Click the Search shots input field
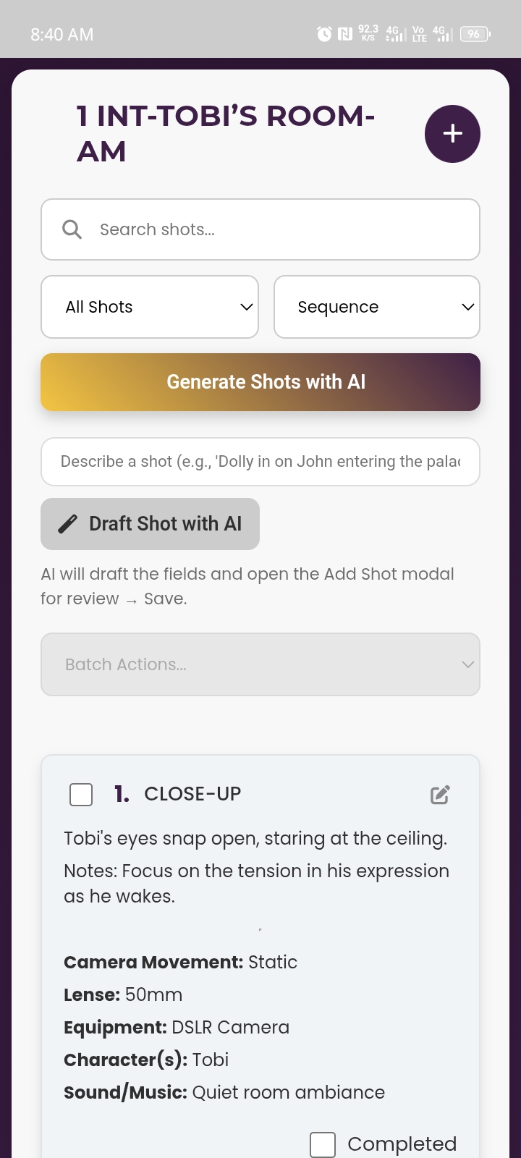The height and width of the screenshot is (1158, 521). pyautogui.click(x=260, y=229)
